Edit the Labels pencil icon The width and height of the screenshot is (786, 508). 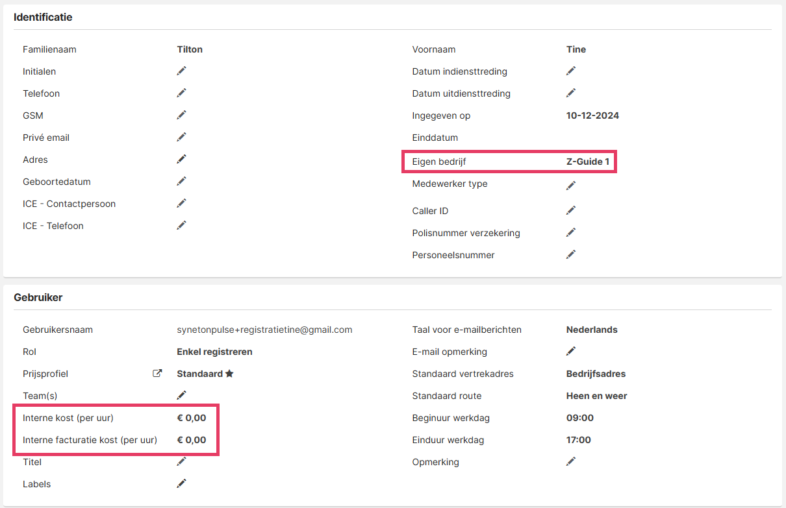182,483
